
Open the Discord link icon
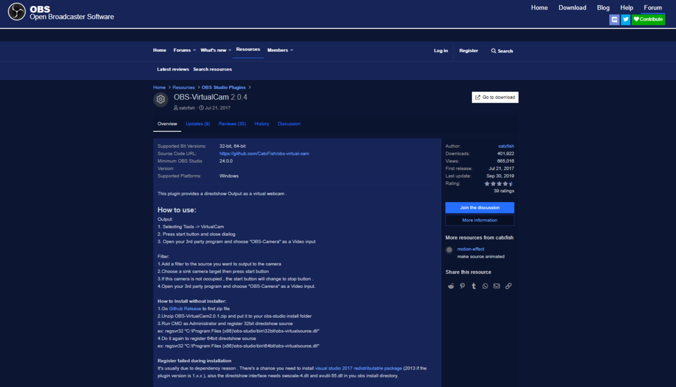click(x=615, y=19)
